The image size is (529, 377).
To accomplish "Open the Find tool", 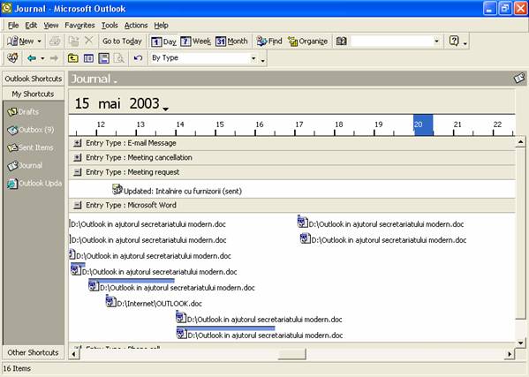I will pos(269,41).
